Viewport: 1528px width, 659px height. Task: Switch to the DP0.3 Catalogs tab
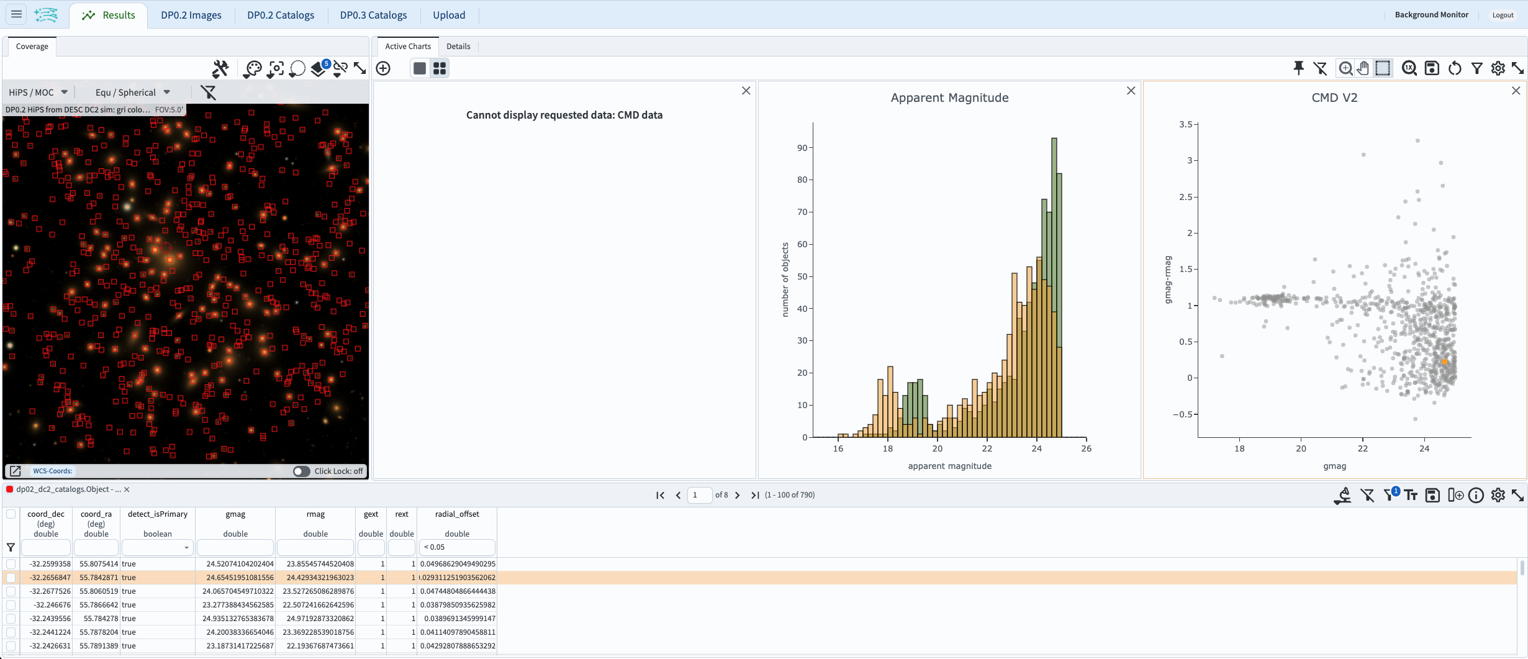click(x=373, y=15)
